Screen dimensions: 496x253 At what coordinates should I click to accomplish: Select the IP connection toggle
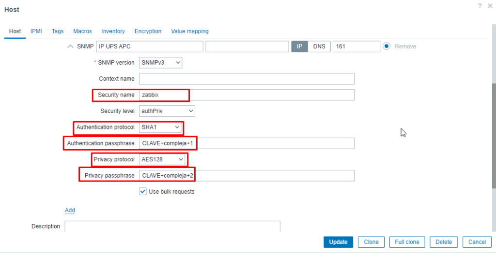(x=299, y=46)
